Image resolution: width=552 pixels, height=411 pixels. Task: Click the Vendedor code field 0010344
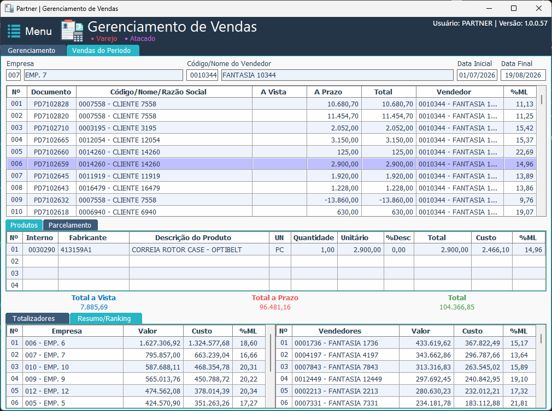(202, 75)
